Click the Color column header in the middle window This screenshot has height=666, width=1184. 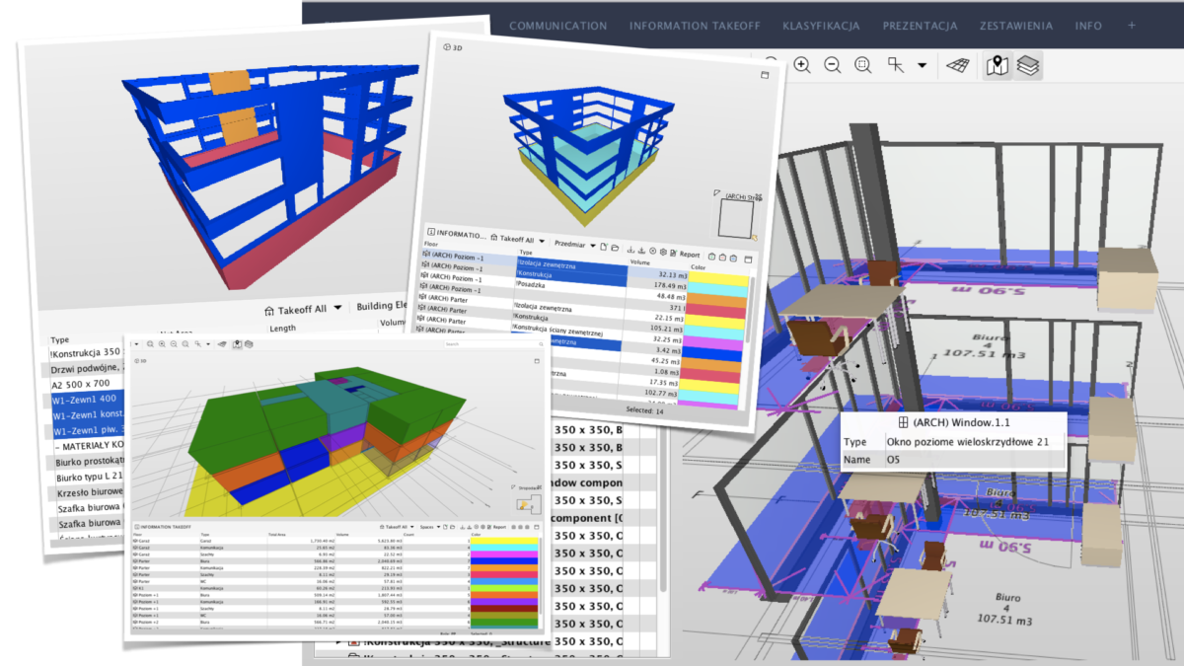[x=698, y=267]
